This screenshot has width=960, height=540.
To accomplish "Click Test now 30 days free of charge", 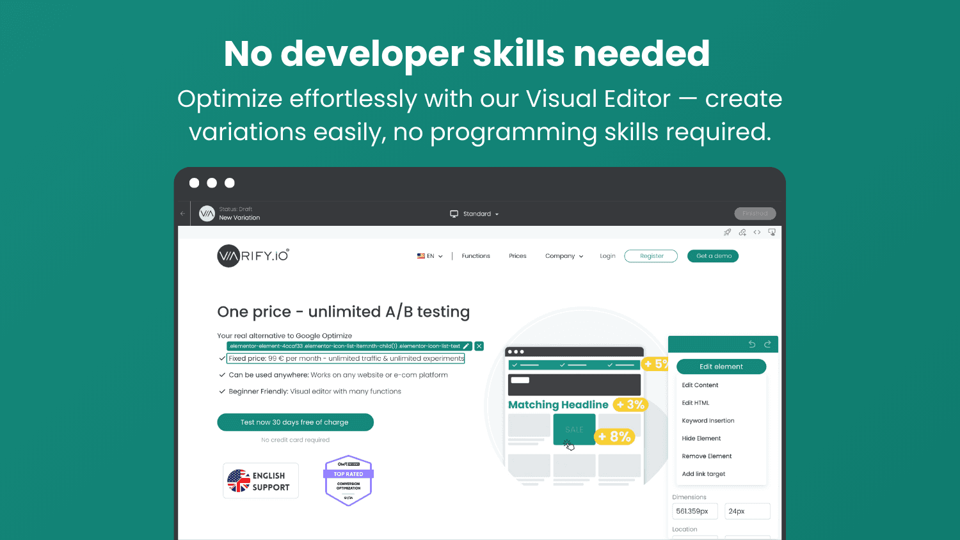I will (295, 422).
